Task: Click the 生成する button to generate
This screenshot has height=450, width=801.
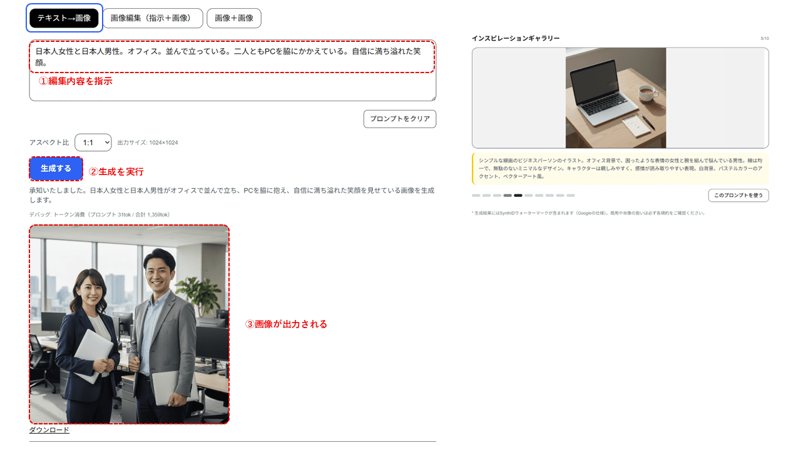Action: [56, 168]
